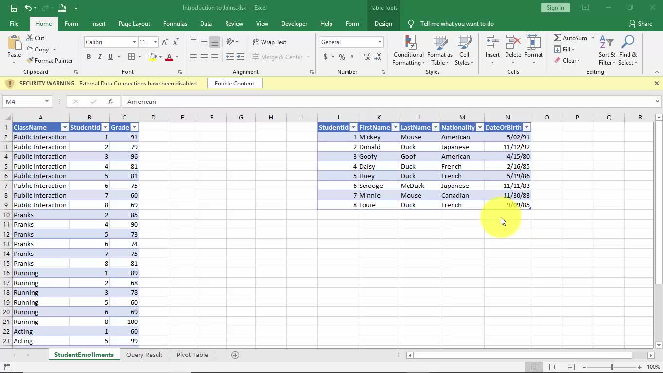663x373 pixels.
Task: Click the Find & Select icon
Action: (628, 51)
